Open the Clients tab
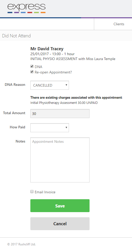Viewport: 132px width, 250px height. tap(119, 24)
